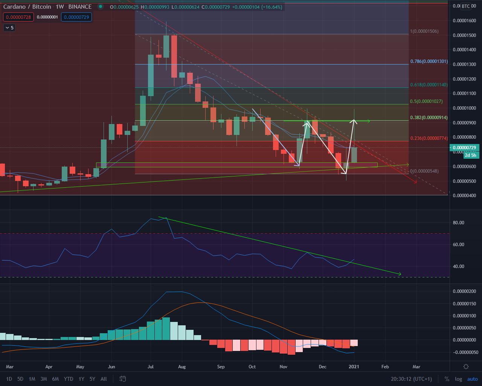Click the blue buy price 0.00000729 button

pos(76,17)
